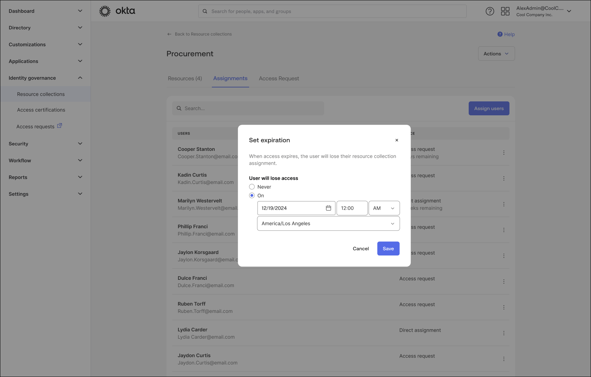
Task: Open the AM/PM dropdown
Action: click(x=384, y=208)
